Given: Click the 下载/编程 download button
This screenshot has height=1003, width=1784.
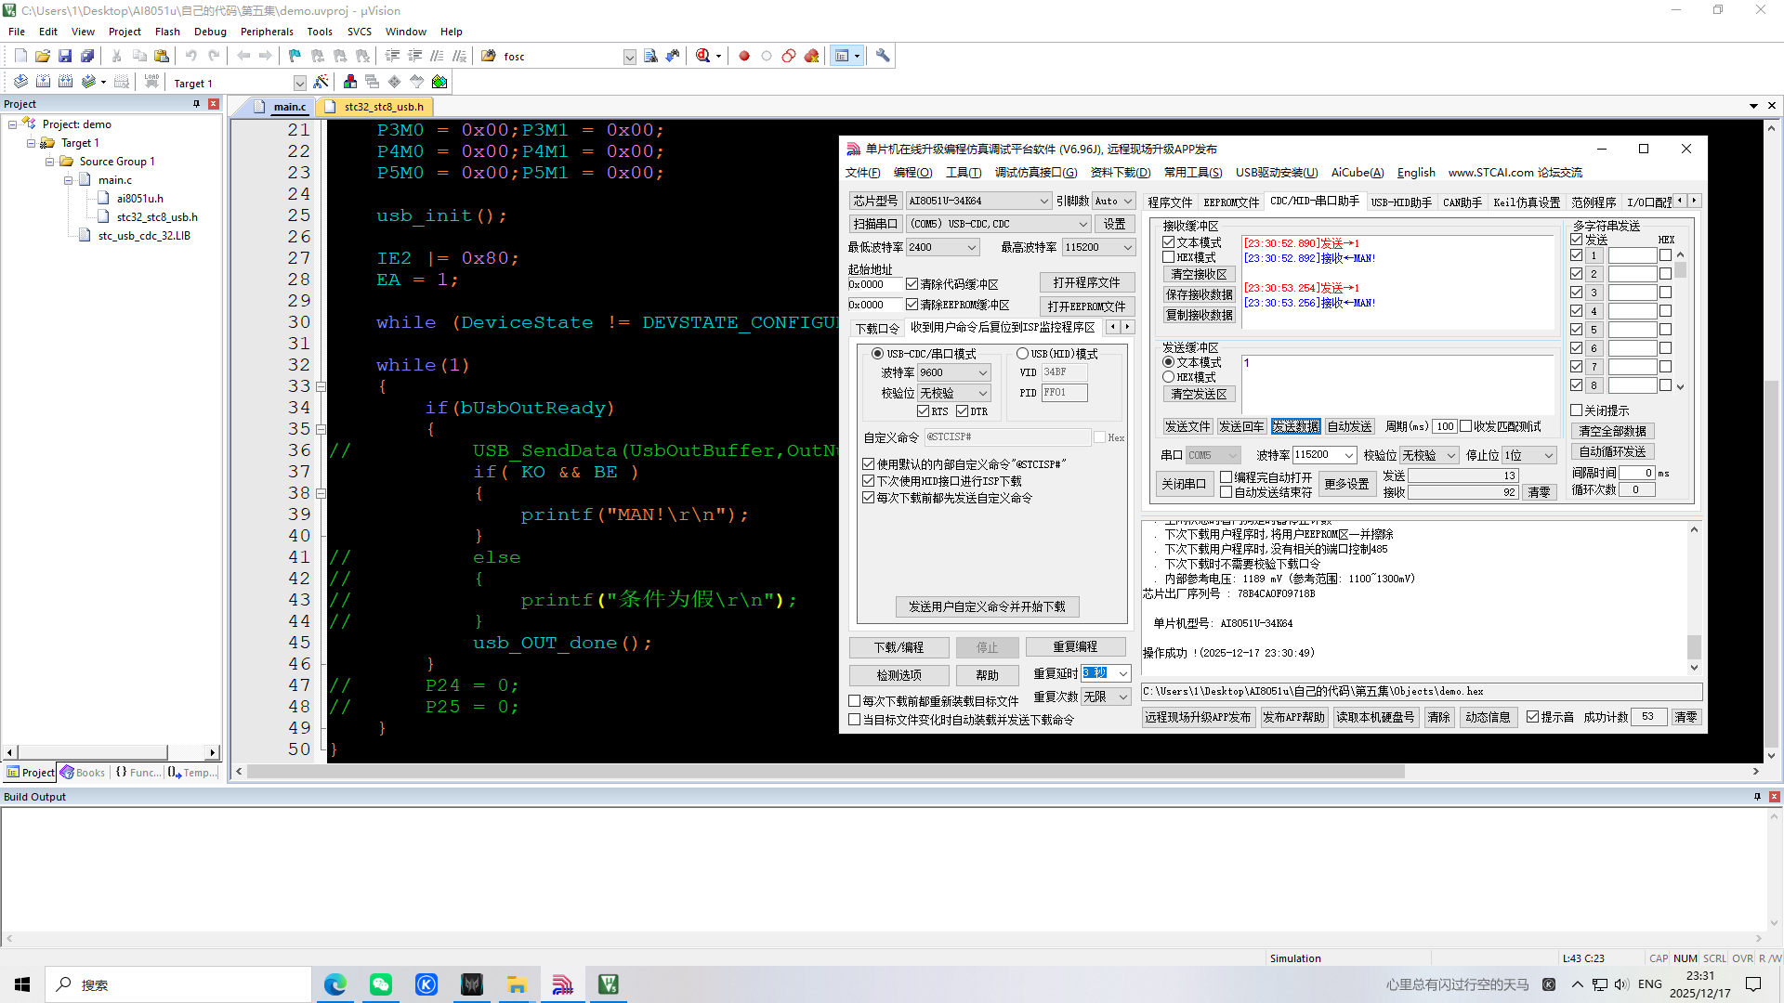Looking at the screenshot, I should pos(899,647).
